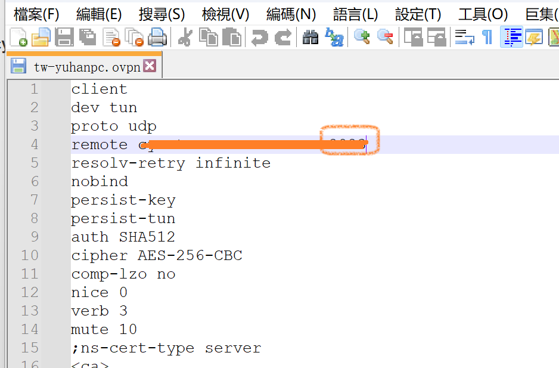Click the Undo arrow icon
The width and height of the screenshot is (559, 368).
(259, 38)
